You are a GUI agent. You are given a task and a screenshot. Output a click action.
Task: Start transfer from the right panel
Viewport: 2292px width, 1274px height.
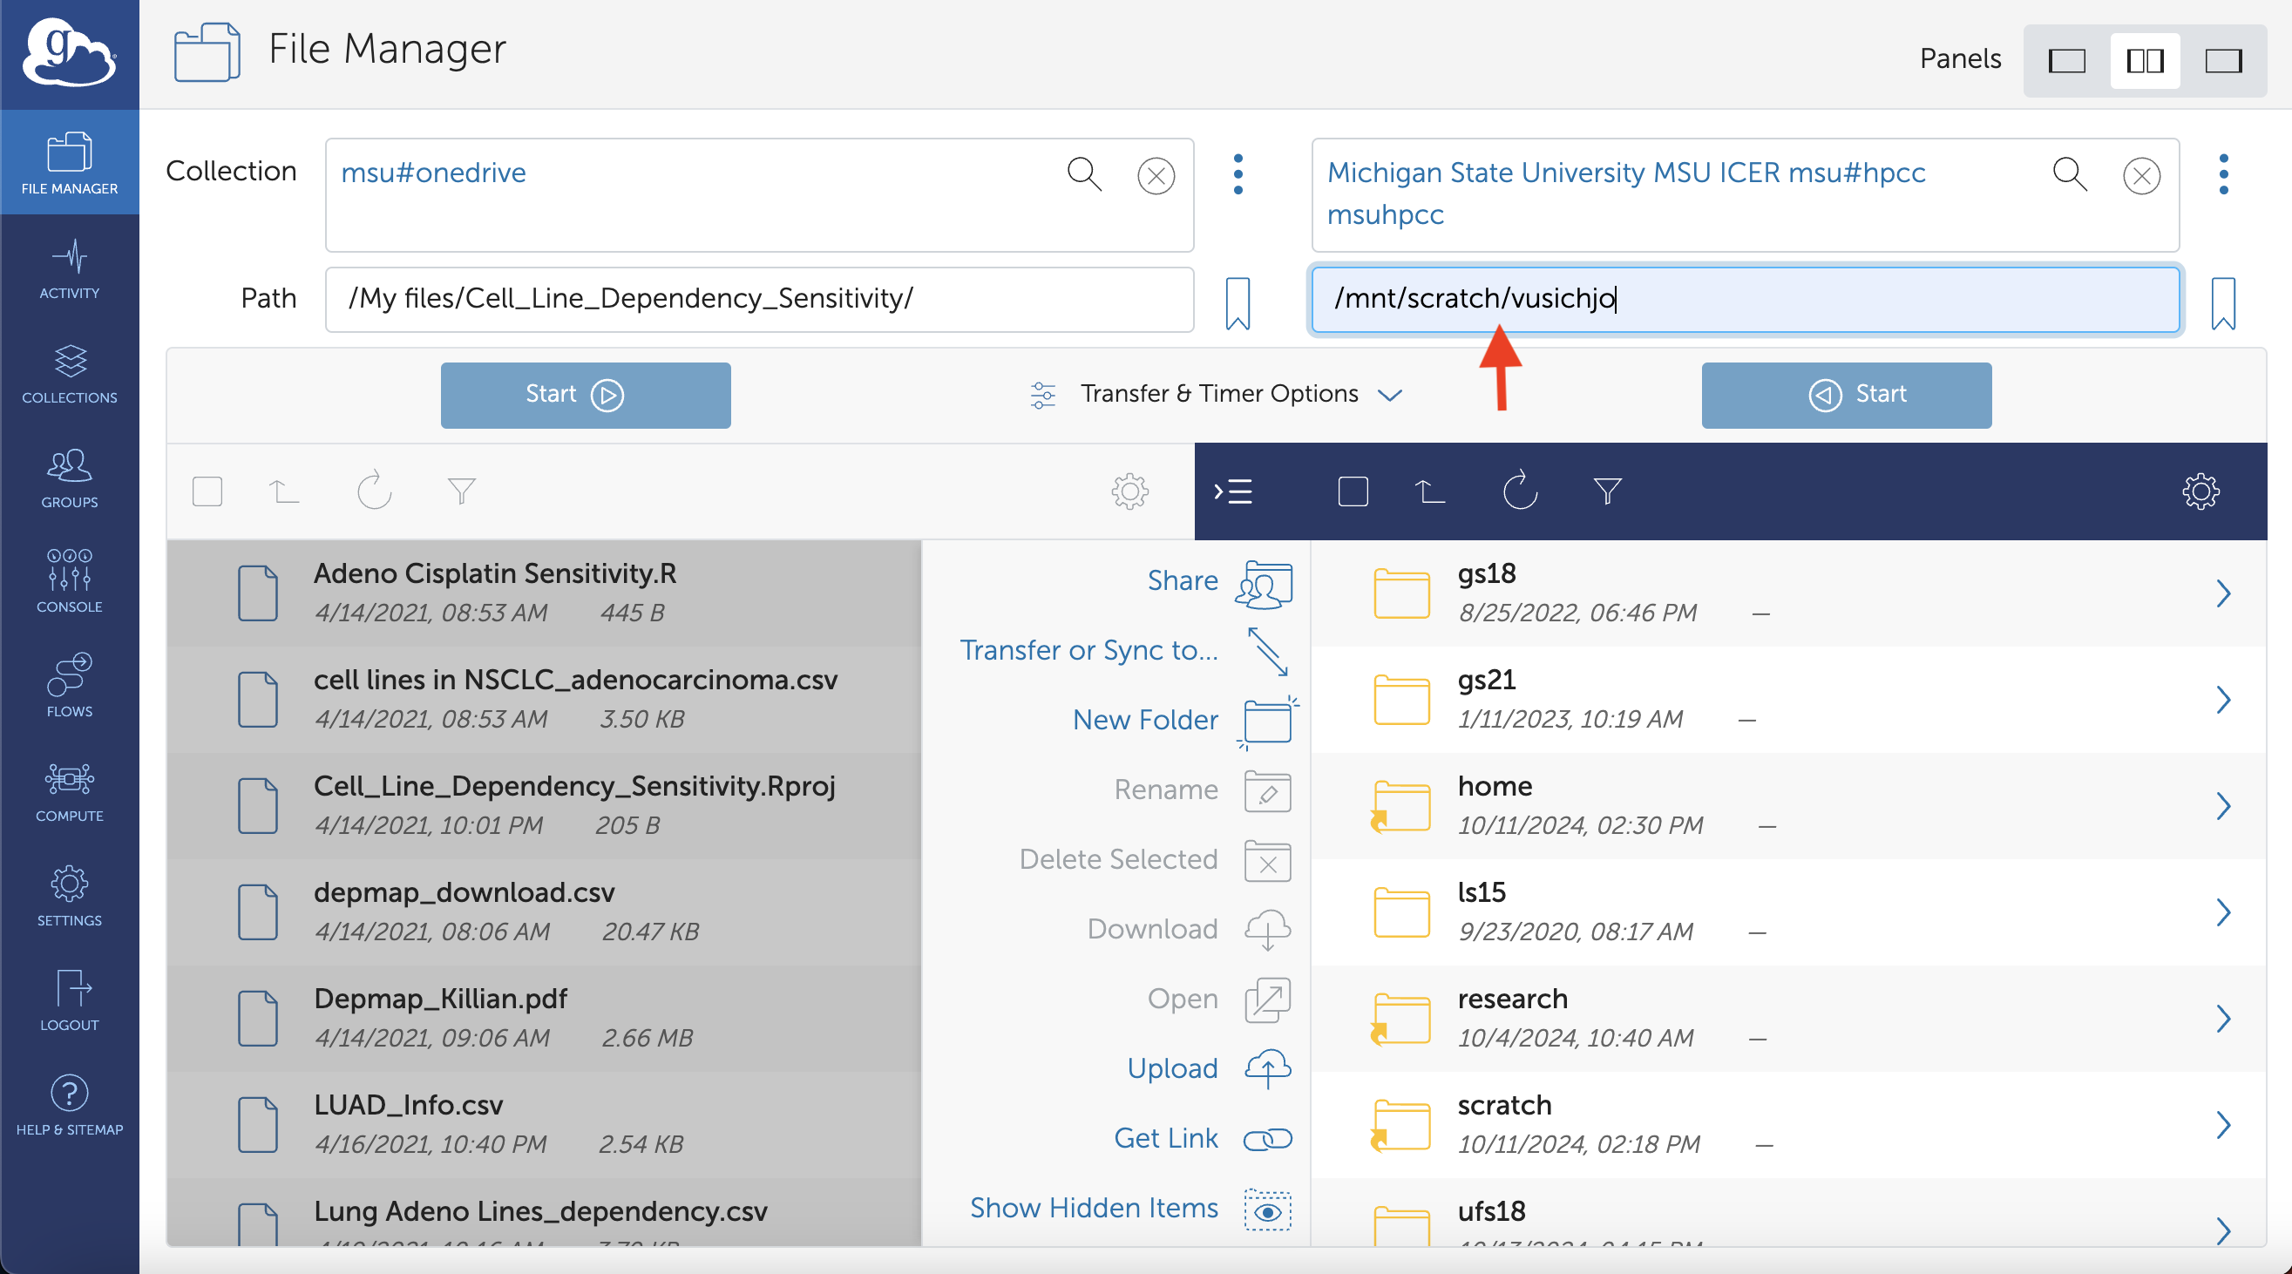1846,394
